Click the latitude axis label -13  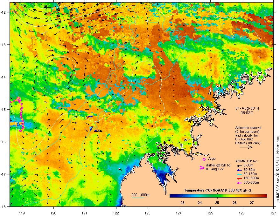coord(3,44)
